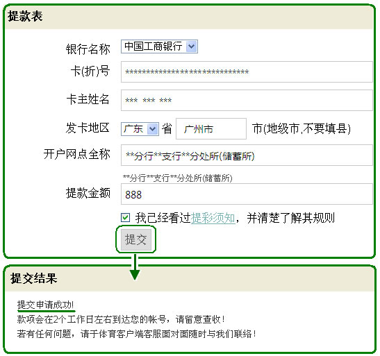Viewport: 380px width, 356px height.
Task: Click the province dropdown arrow icon
Action: (x=152, y=129)
